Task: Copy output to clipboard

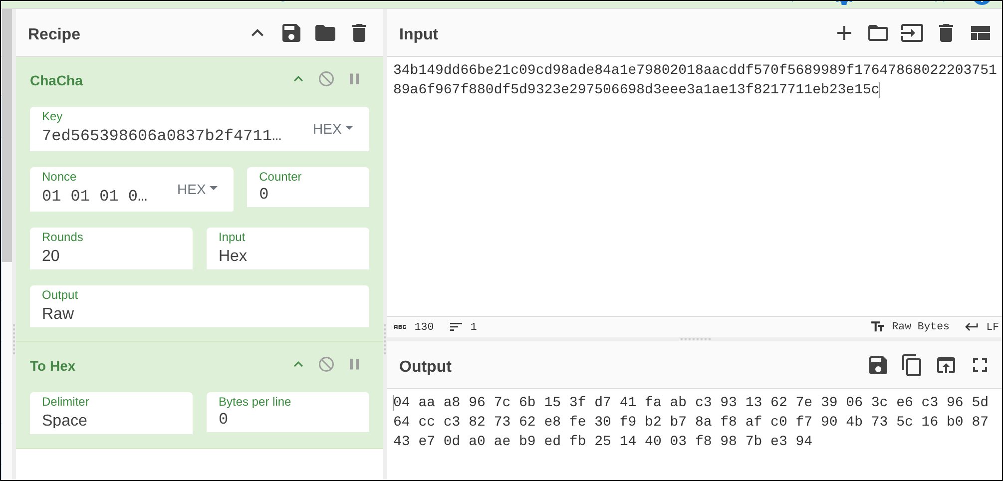Action: coord(912,366)
